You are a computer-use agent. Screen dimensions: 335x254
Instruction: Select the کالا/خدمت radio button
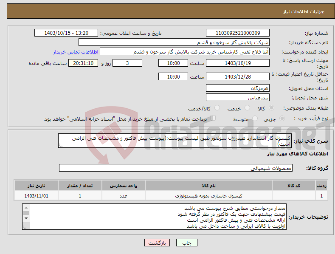point(217,108)
